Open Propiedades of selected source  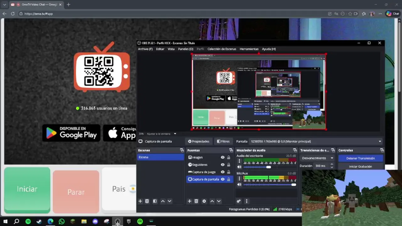coord(198,141)
